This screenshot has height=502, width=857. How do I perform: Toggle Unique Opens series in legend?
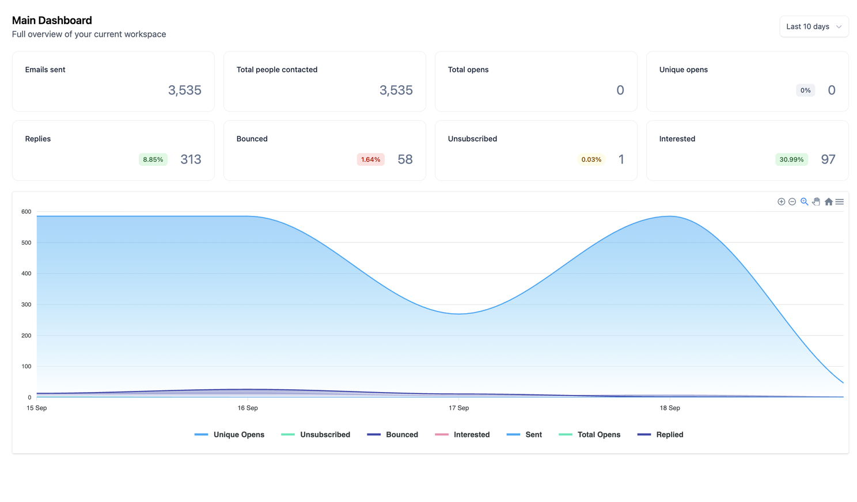pos(229,435)
